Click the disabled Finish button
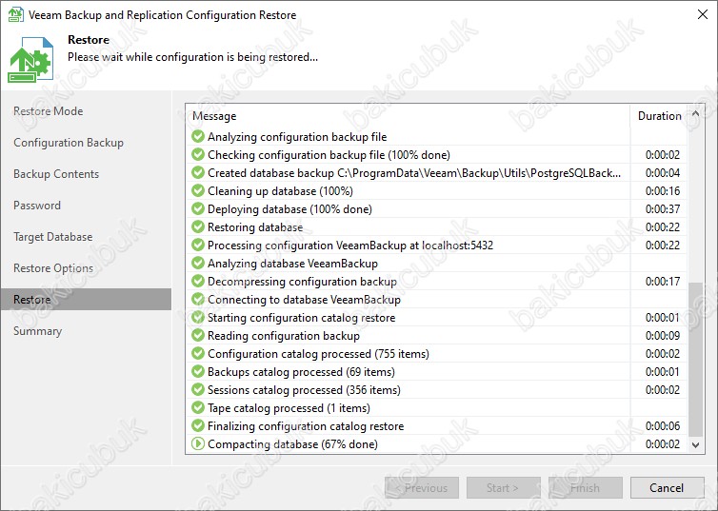The image size is (718, 511). click(586, 487)
